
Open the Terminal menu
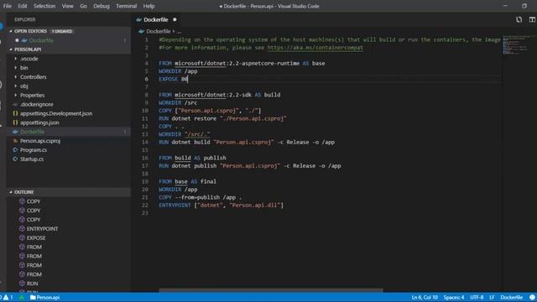[126, 6]
